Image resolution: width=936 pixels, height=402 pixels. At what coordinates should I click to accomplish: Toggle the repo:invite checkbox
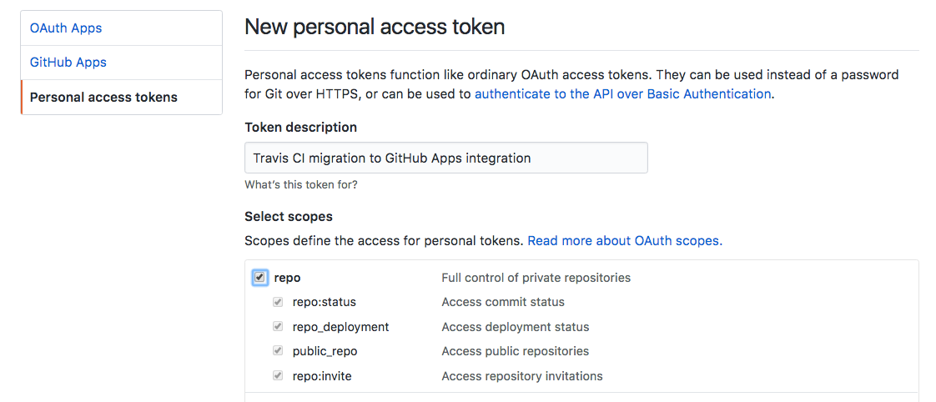point(278,376)
